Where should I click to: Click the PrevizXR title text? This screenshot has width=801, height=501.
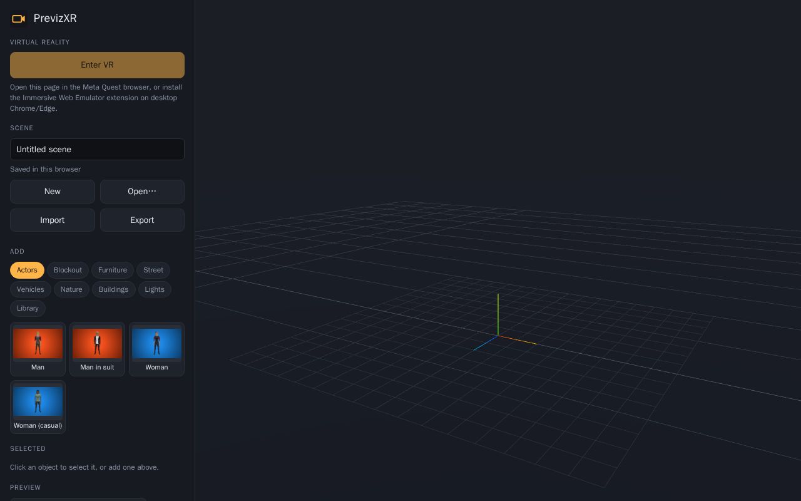tap(55, 18)
